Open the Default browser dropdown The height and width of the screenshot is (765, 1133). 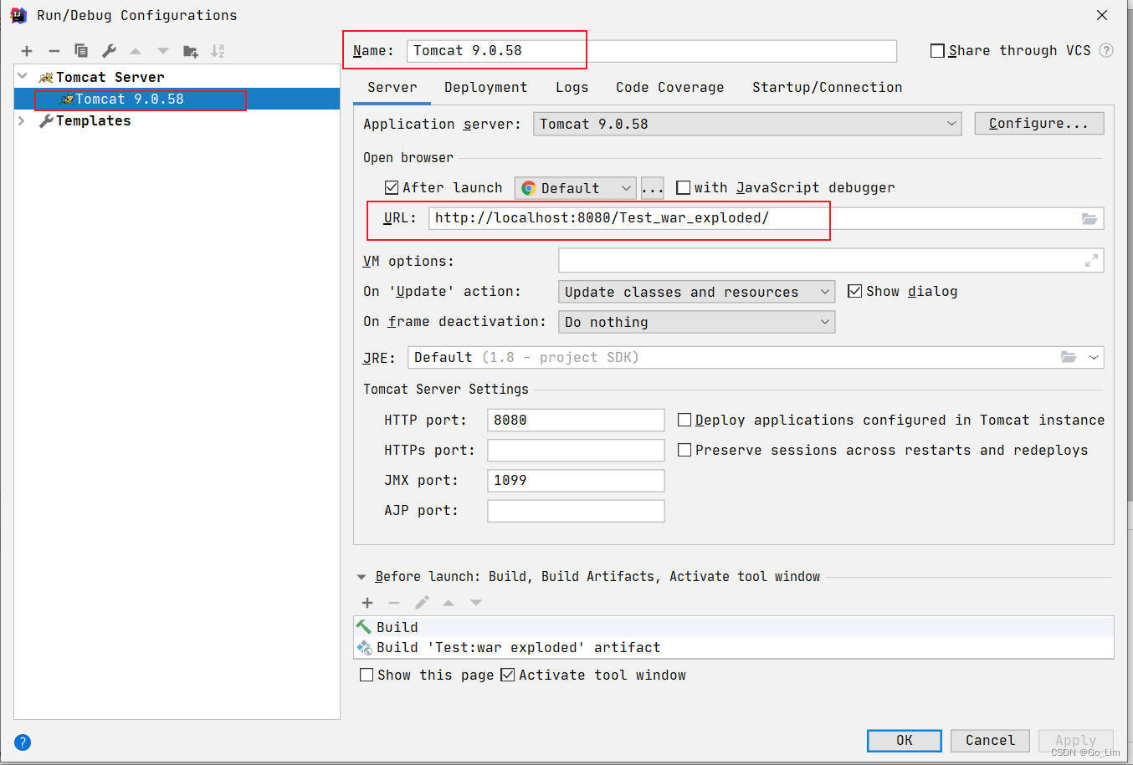click(576, 188)
